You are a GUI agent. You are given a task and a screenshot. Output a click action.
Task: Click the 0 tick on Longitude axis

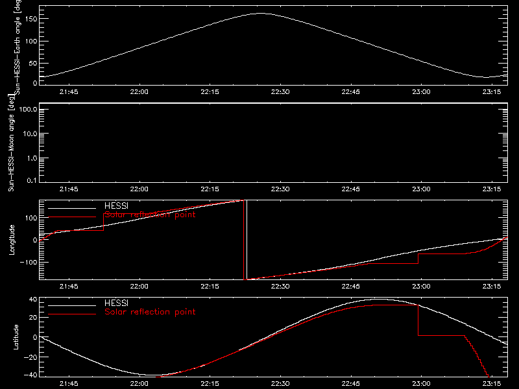35,240
